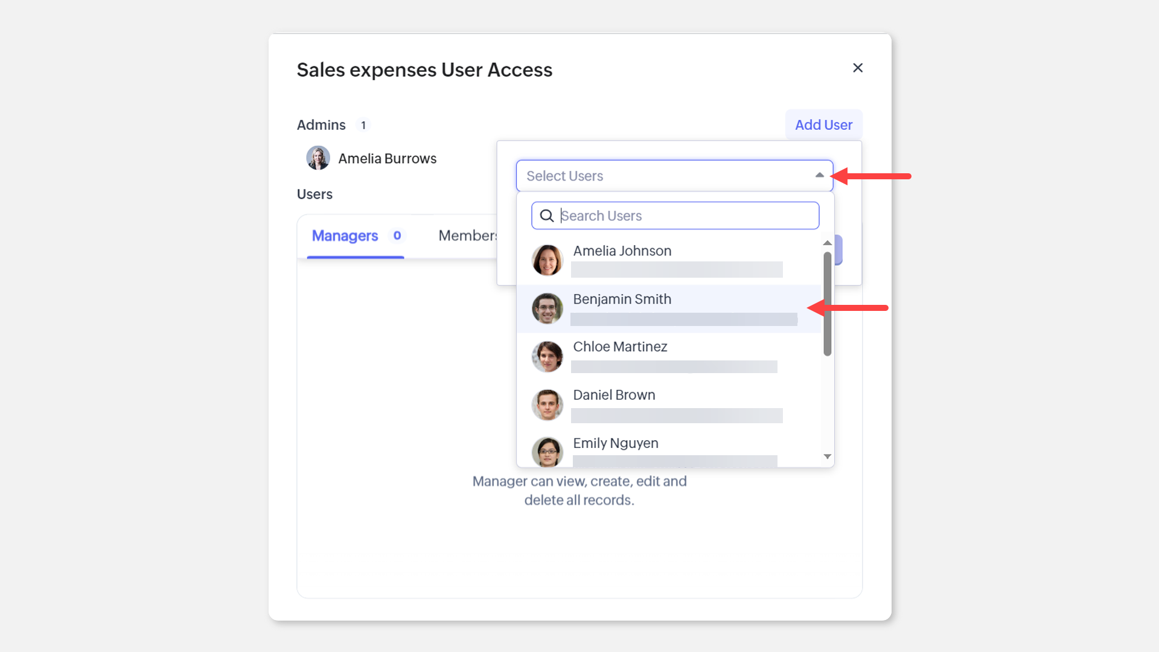Screen dimensions: 1159x652
Task: Open the Select Users combo box
Action: tap(664, 176)
